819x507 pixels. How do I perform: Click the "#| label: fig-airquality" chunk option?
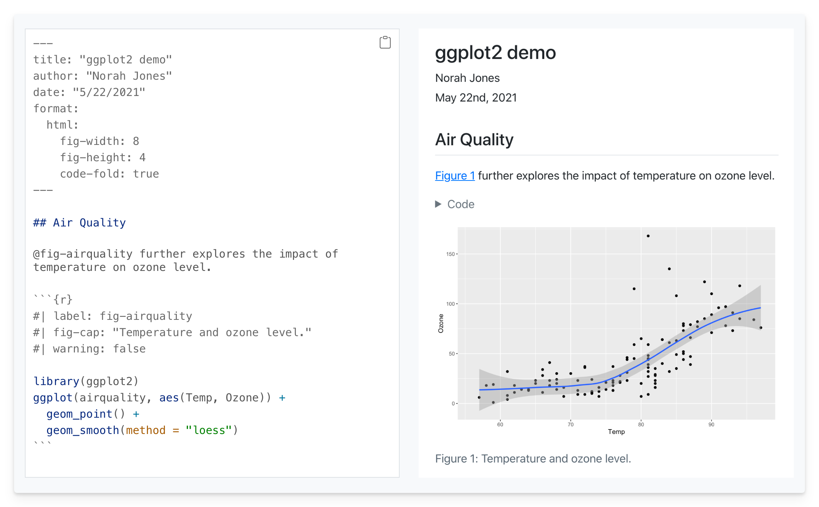tap(113, 316)
